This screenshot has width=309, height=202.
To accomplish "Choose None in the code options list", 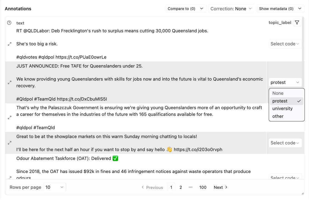I will pyautogui.click(x=287, y=93).
